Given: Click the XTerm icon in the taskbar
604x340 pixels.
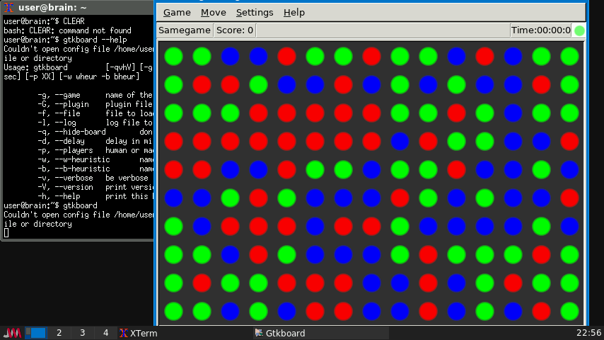Looking at the screenshot, I should (124, 333).
